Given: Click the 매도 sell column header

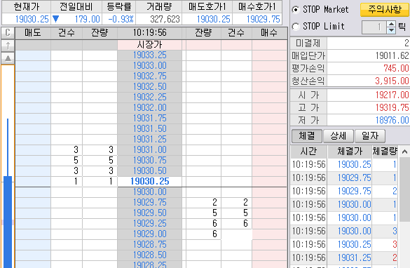Looking at the screenshot, I should pos(33,33).
